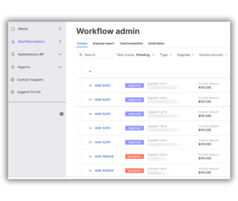Open the Support Portal link in sidebar

pos(29,92)
